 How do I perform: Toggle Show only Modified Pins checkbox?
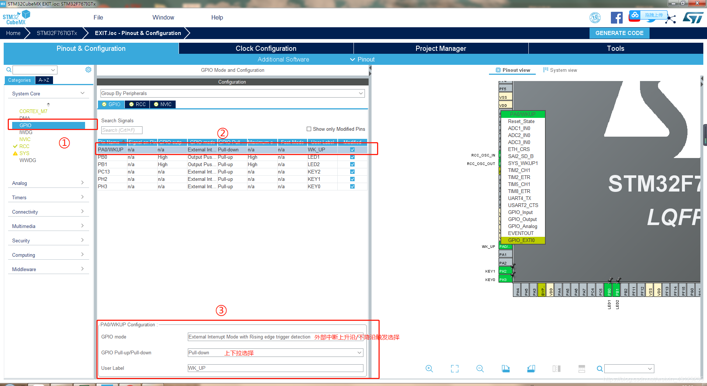pos(309,129)
